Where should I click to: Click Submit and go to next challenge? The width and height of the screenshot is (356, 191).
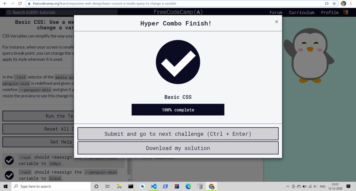pos(178,134)
